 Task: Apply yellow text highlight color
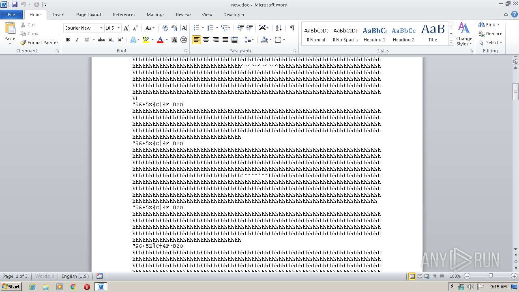[146, 40]
